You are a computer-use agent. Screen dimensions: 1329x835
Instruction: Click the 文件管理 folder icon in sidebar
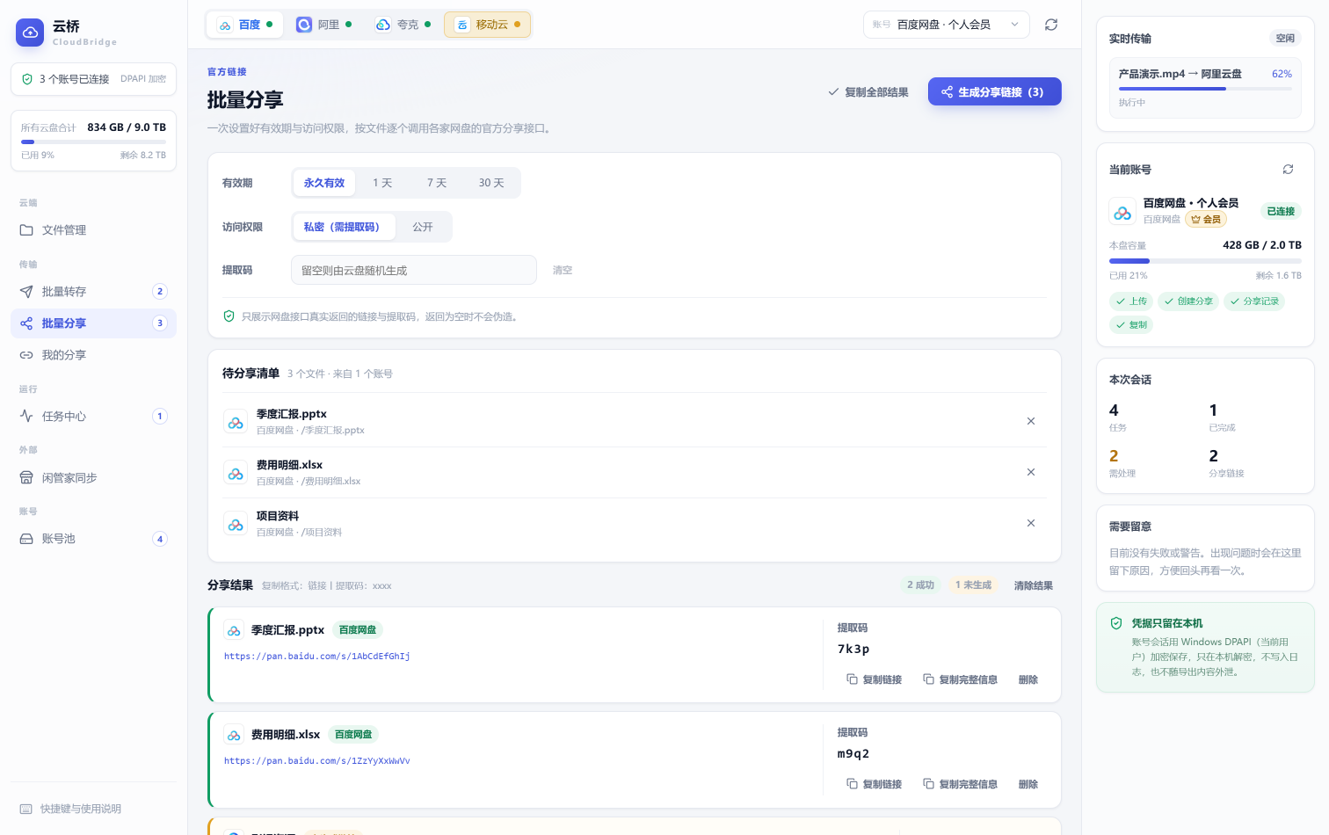pyautogui.click(x=26, y=230)
